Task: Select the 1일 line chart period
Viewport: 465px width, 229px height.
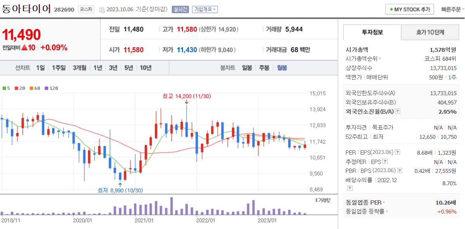Action: 40,68
